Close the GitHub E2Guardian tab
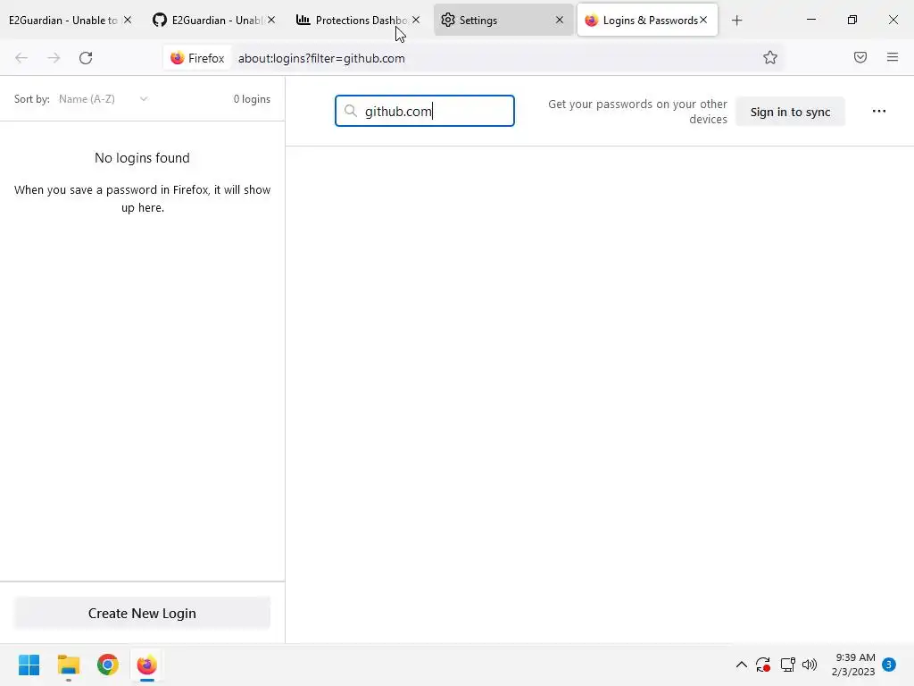Image resolution: width=914 pixels, height=686 pixels. tap(271, 20)
